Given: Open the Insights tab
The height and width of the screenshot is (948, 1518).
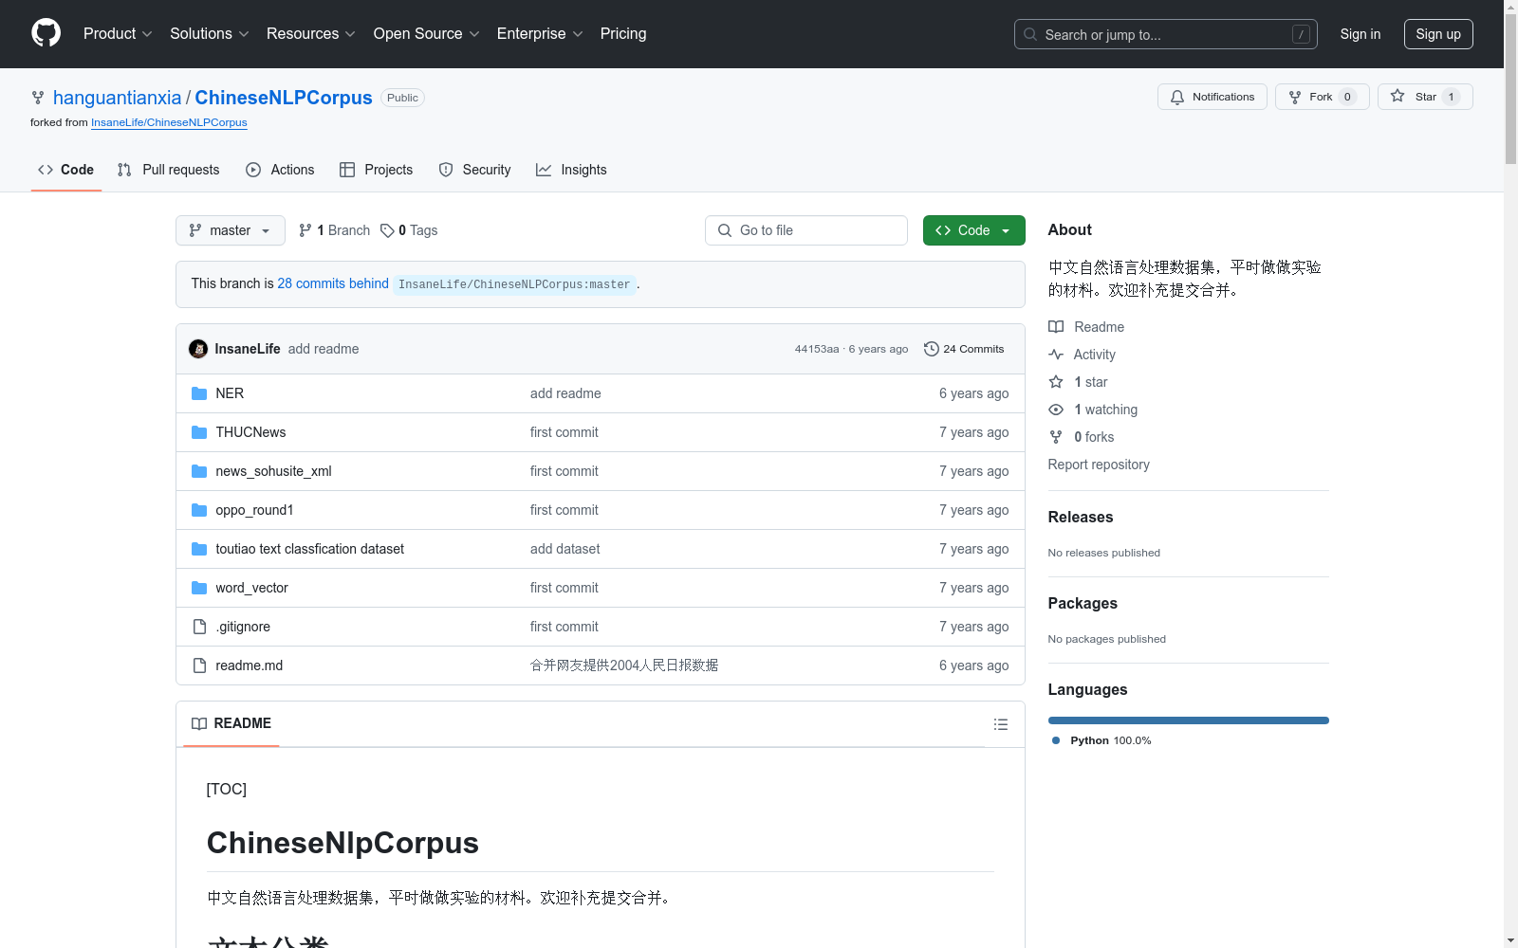Looking at the screenshot, I should [x=571, y=170].
